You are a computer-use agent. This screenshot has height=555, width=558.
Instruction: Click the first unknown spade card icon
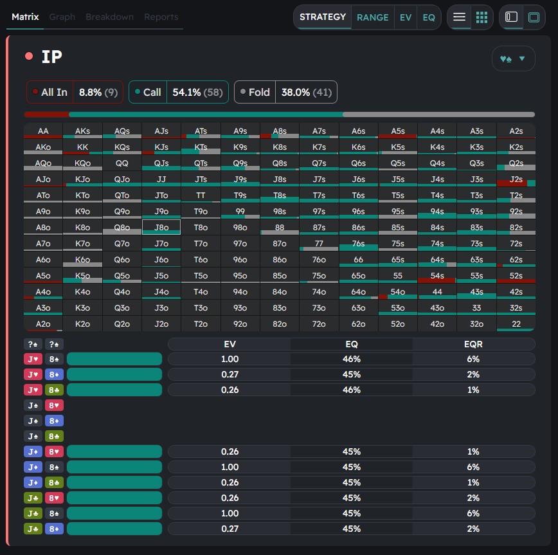pos(33,344)
